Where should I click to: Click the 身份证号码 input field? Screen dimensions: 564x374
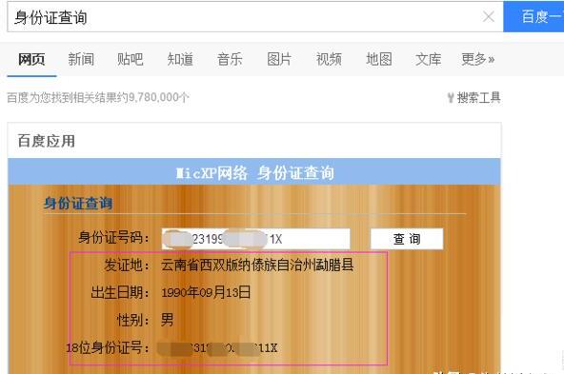point(255,239)
